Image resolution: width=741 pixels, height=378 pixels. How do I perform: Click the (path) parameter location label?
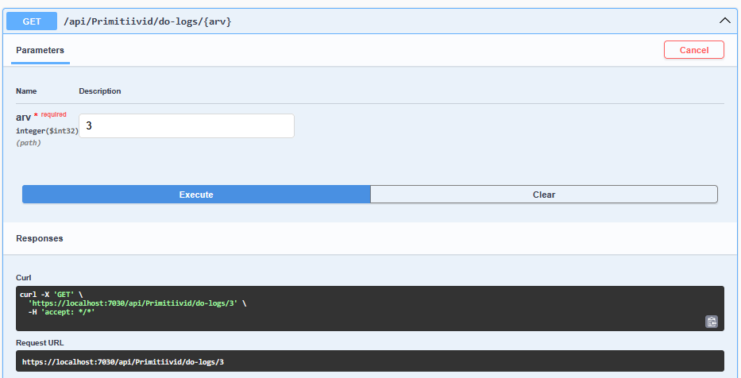(29, 143)
